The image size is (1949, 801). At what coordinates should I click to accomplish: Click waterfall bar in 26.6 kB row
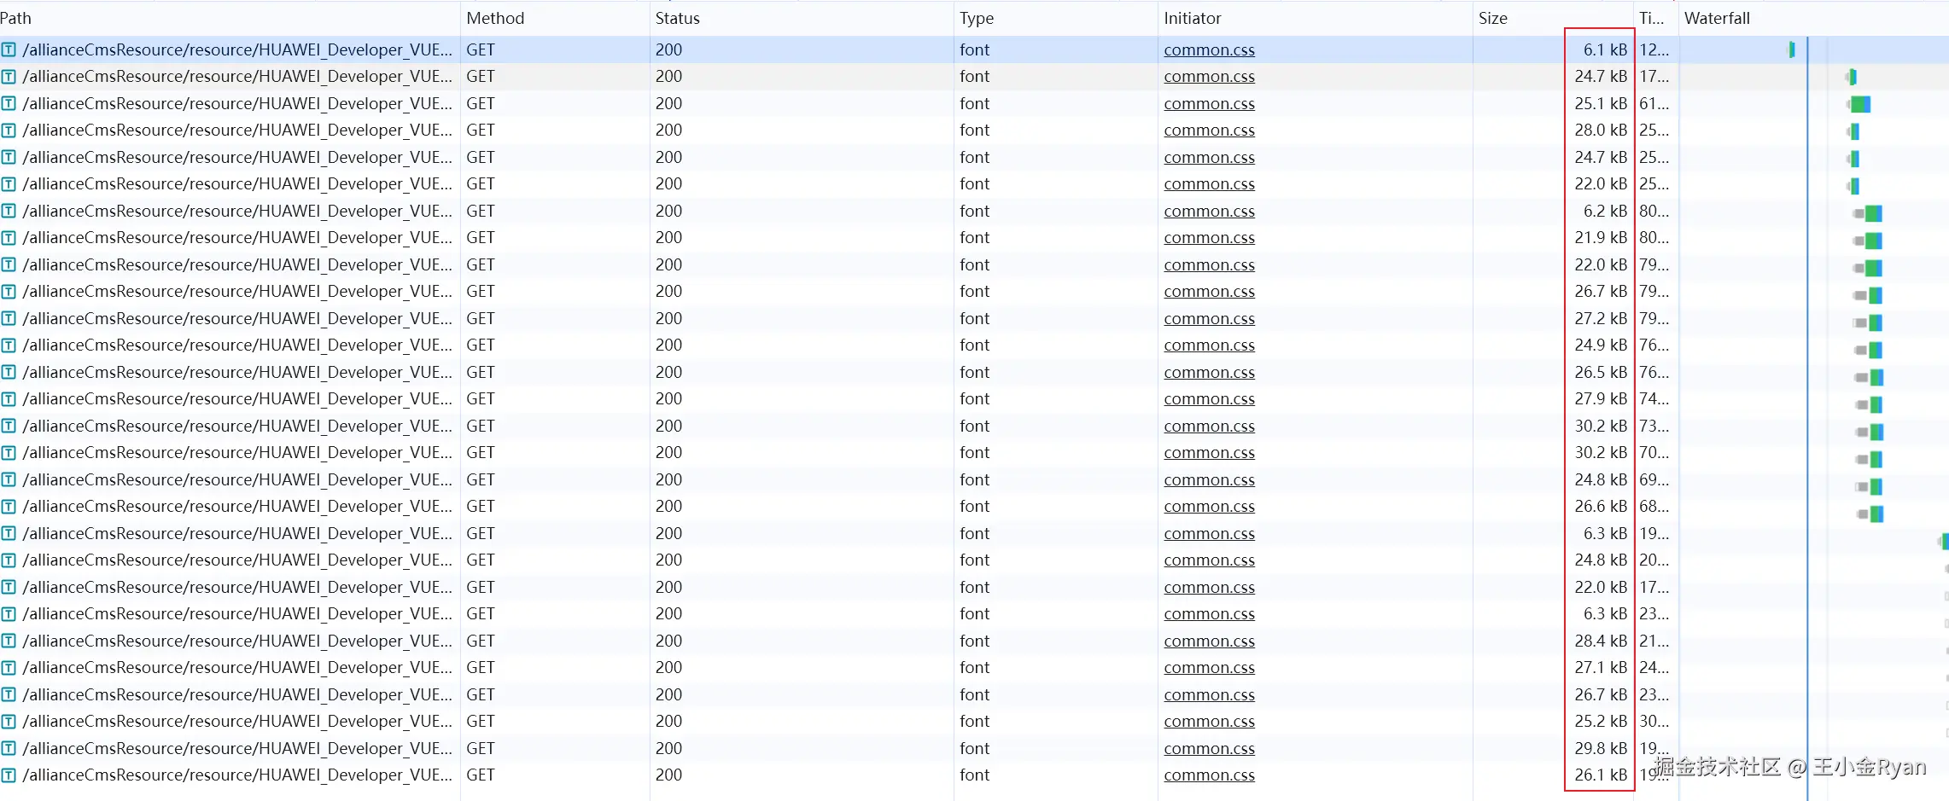click(1870, 514)
